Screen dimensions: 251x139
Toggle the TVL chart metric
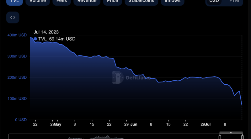[x=13, y=1]
